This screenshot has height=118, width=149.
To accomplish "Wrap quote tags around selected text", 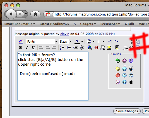I will pos(117,48).
